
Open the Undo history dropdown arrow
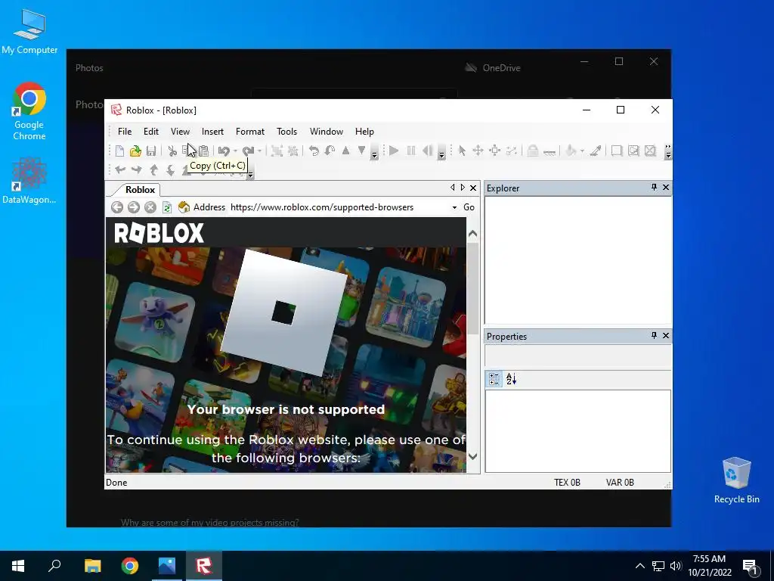[x=236, y=151]
